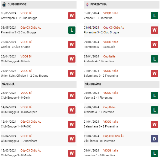Click W badge for Fiorentina 5 - 1 Sassuolo
Viewport: 160px width, 159px height.
coord(154,45)
